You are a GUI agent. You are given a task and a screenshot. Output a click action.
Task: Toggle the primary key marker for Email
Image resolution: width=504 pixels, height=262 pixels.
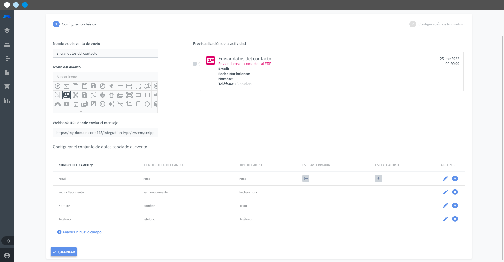306,178
